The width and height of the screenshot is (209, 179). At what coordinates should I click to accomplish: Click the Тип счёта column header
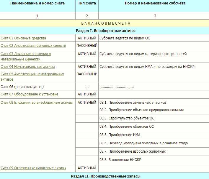click(87, 4)
